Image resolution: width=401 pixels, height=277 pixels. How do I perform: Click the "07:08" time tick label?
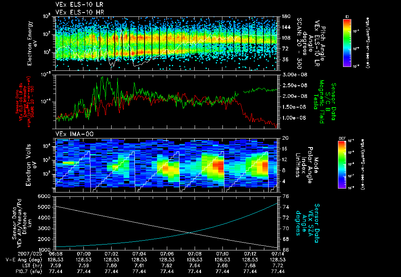coord(195,254)
